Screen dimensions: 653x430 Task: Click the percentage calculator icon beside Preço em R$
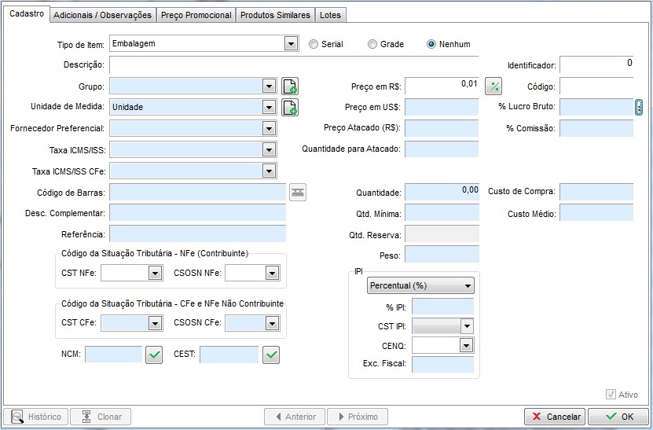(x=493, y=86)
